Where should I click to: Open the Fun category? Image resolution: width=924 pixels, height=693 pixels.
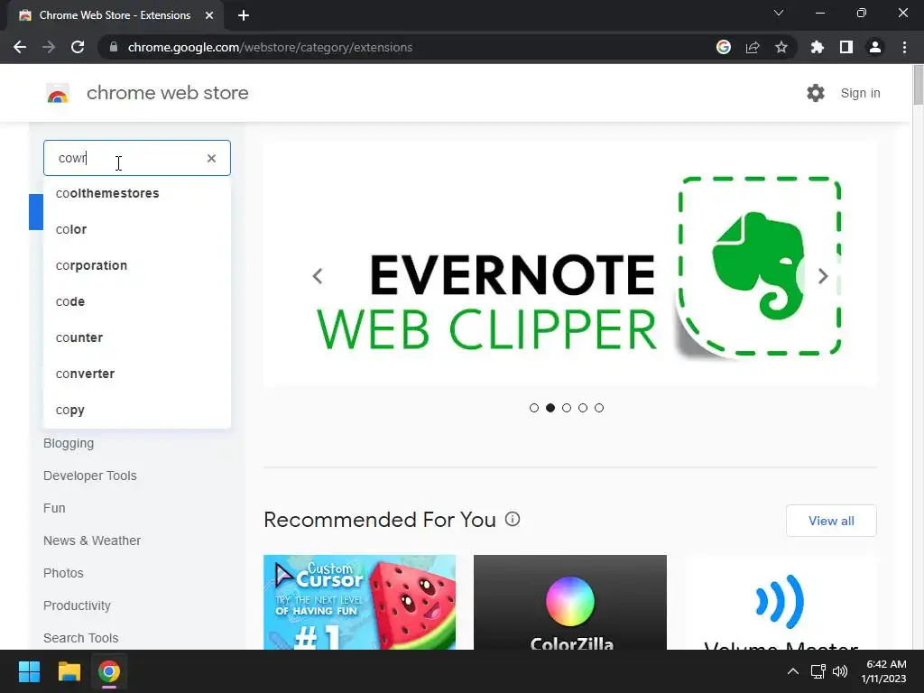54,508
